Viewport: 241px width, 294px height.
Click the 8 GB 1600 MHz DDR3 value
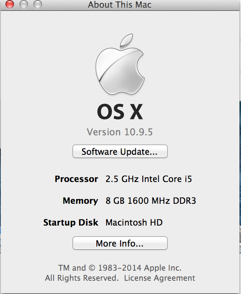coord(151,201)
